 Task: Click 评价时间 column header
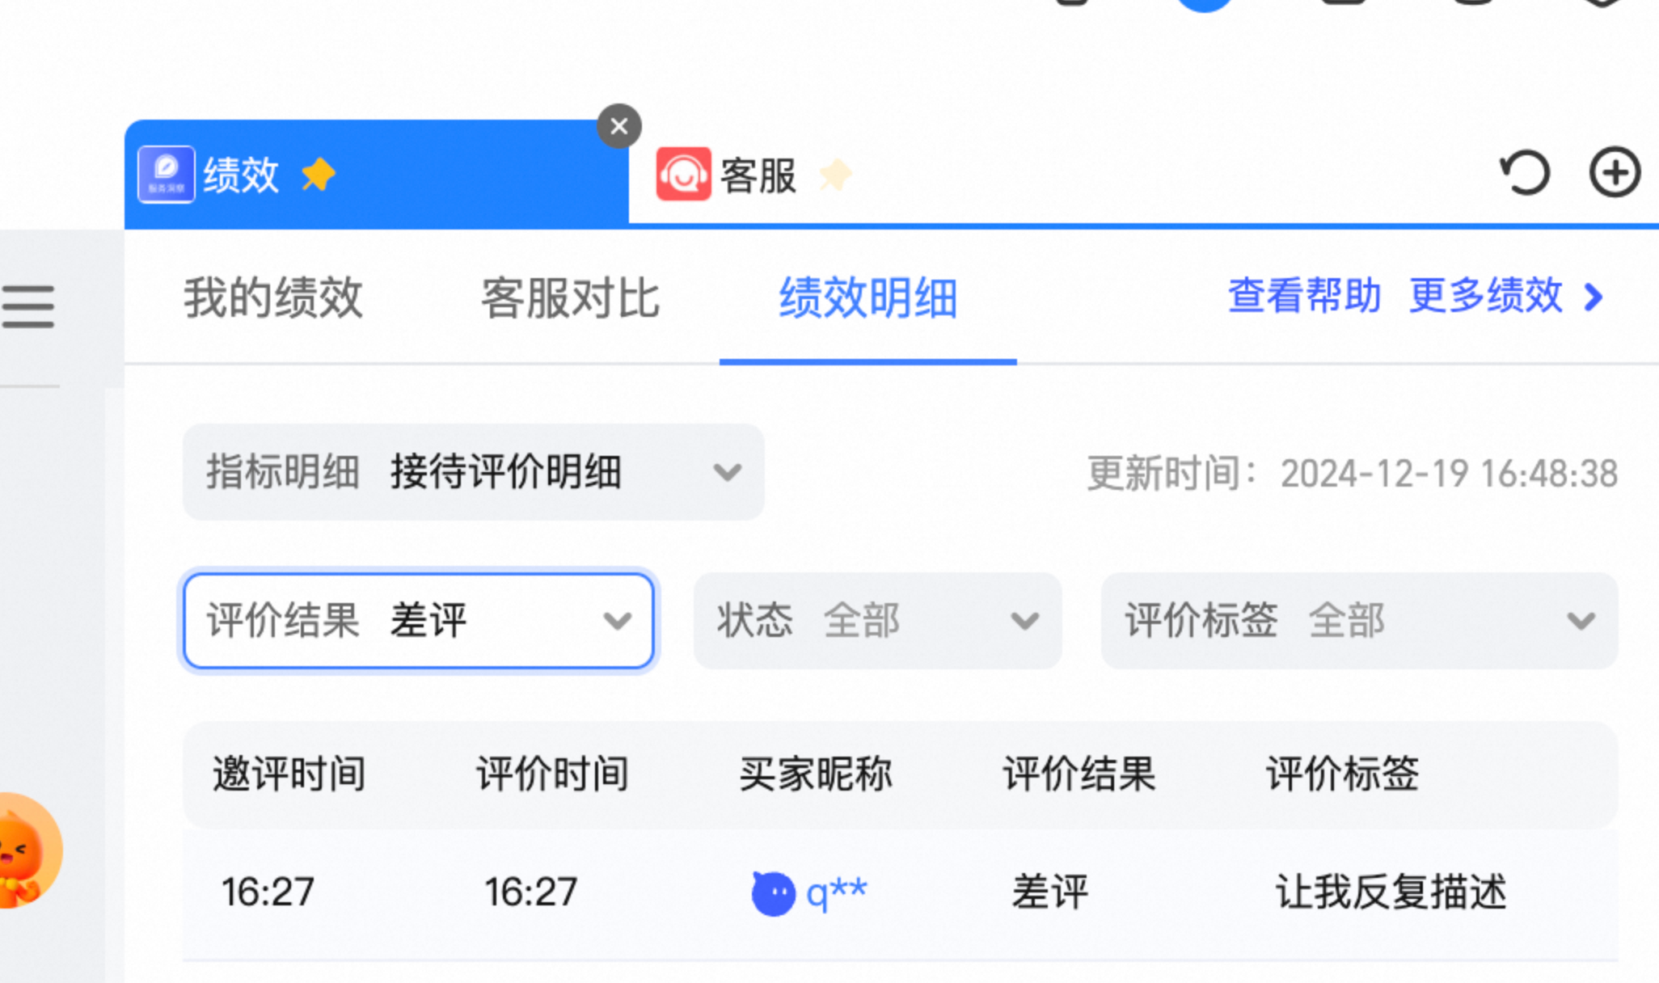552,774
